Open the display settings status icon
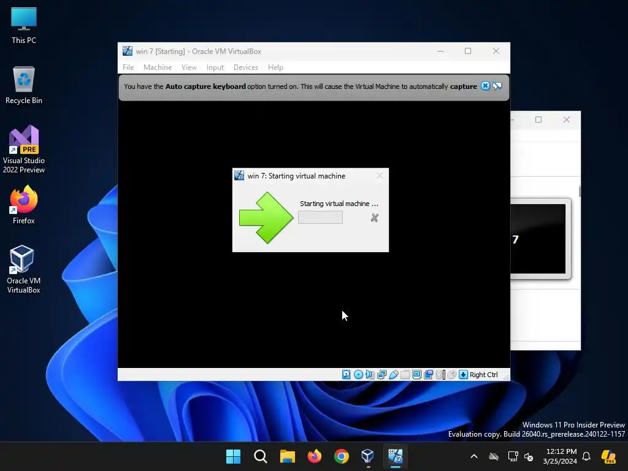The image size is (628, 471). pos(416,375)
